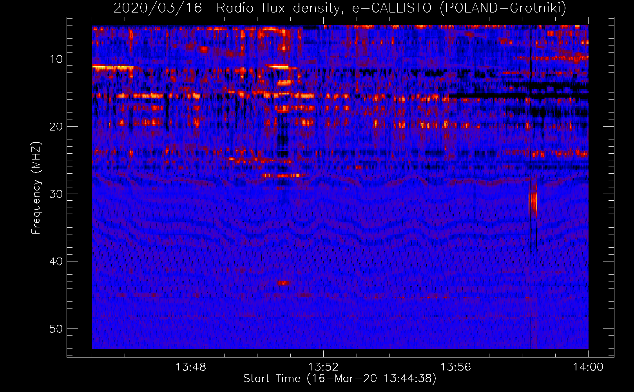
Task: Click the 13:52 time tick label
Action: point(323,367)
